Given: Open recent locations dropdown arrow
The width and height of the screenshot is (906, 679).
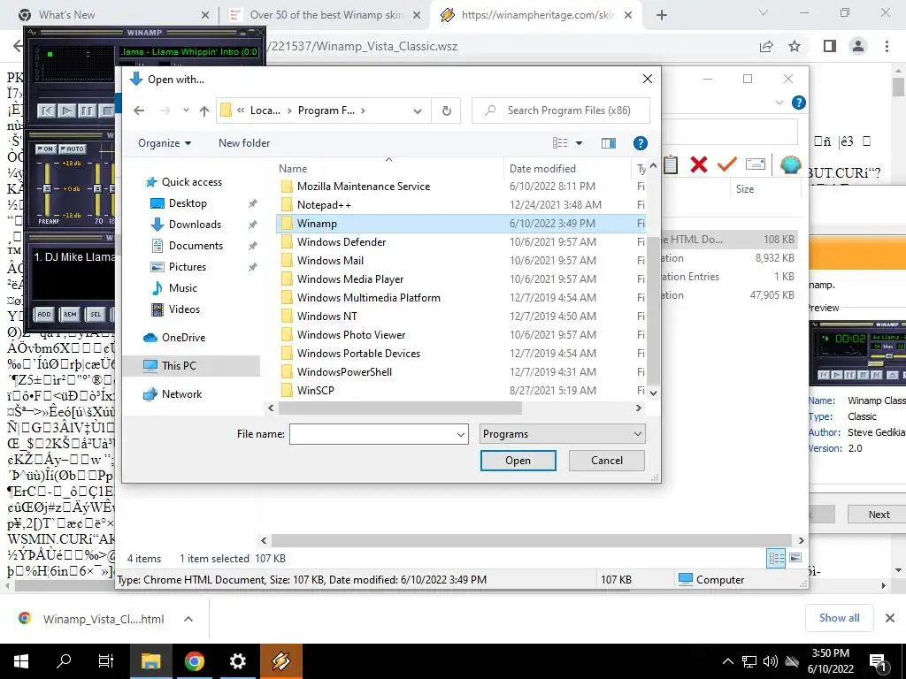Looking at the screenshot, I should click(186, 111).
